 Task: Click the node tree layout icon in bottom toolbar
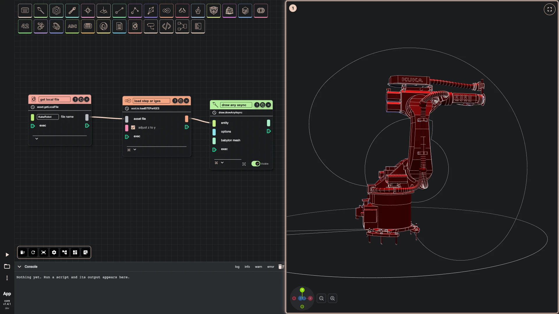(65, 252)
